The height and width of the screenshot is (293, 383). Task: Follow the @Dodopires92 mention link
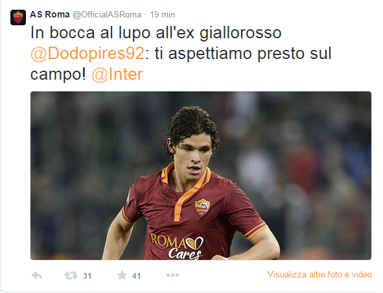87,54
